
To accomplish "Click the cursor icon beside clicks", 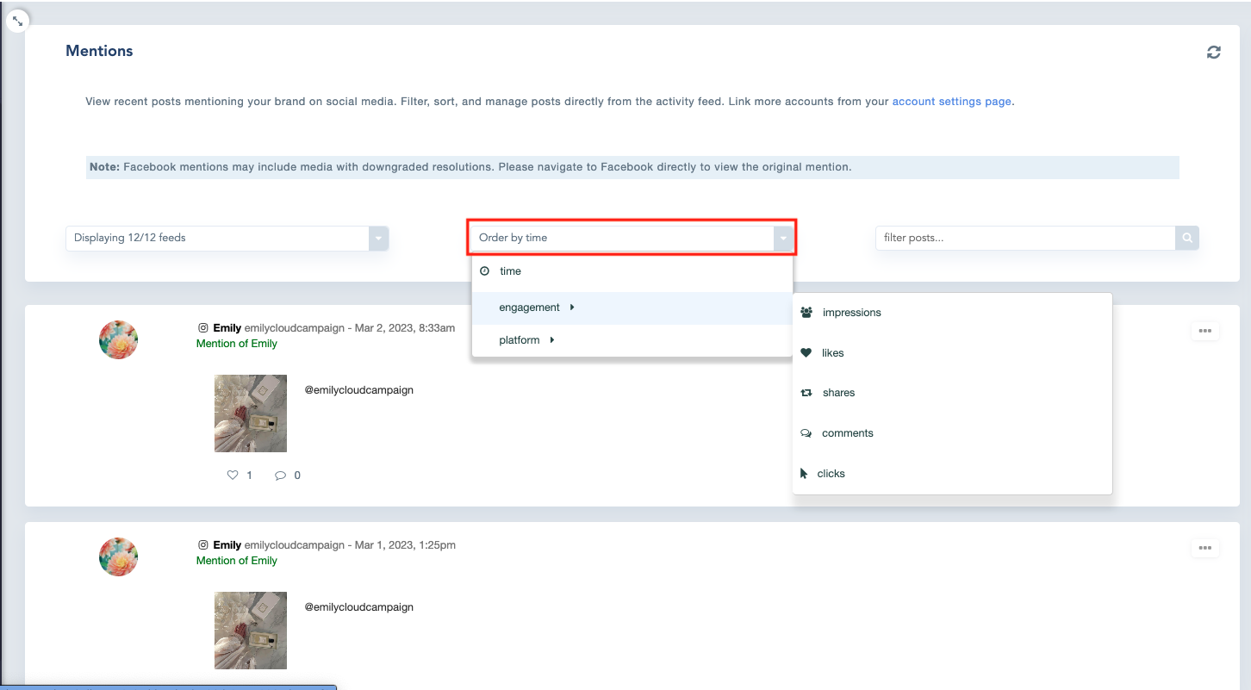I will pos(804,474).
